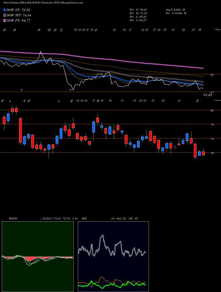This screenshot has height=292, width=221.
Task: Click the MACD panel title label
Action: (x=13, y=218)
